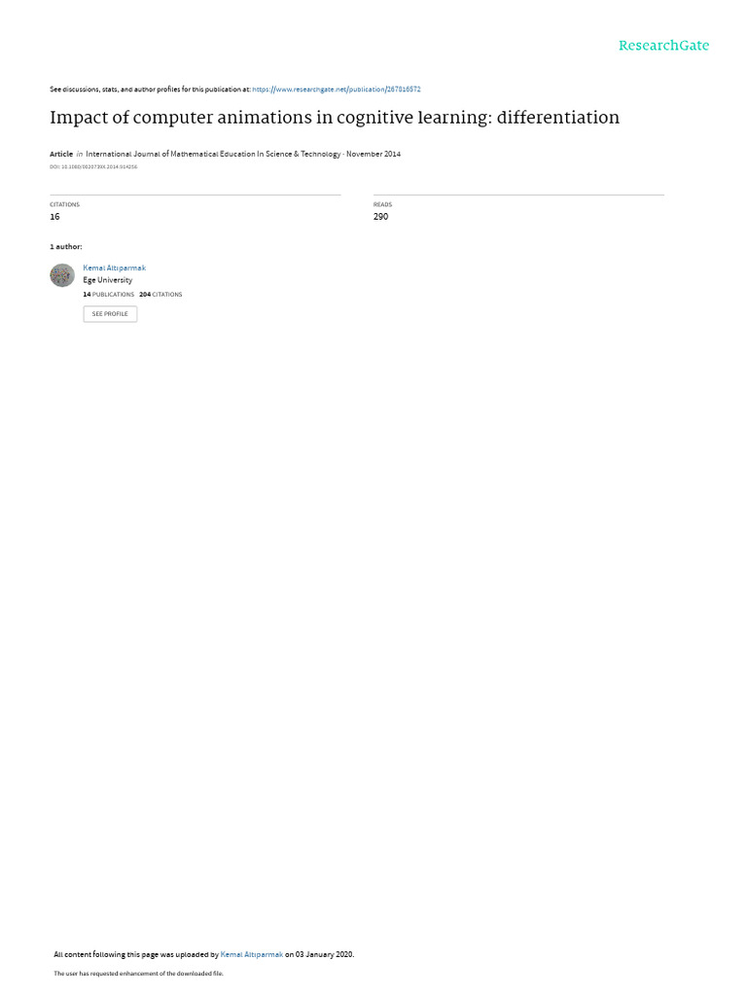Click the author's 14 PUBLICATIONS stat
The height and width of the screenshot is (996, 747).
click(109, 295)
